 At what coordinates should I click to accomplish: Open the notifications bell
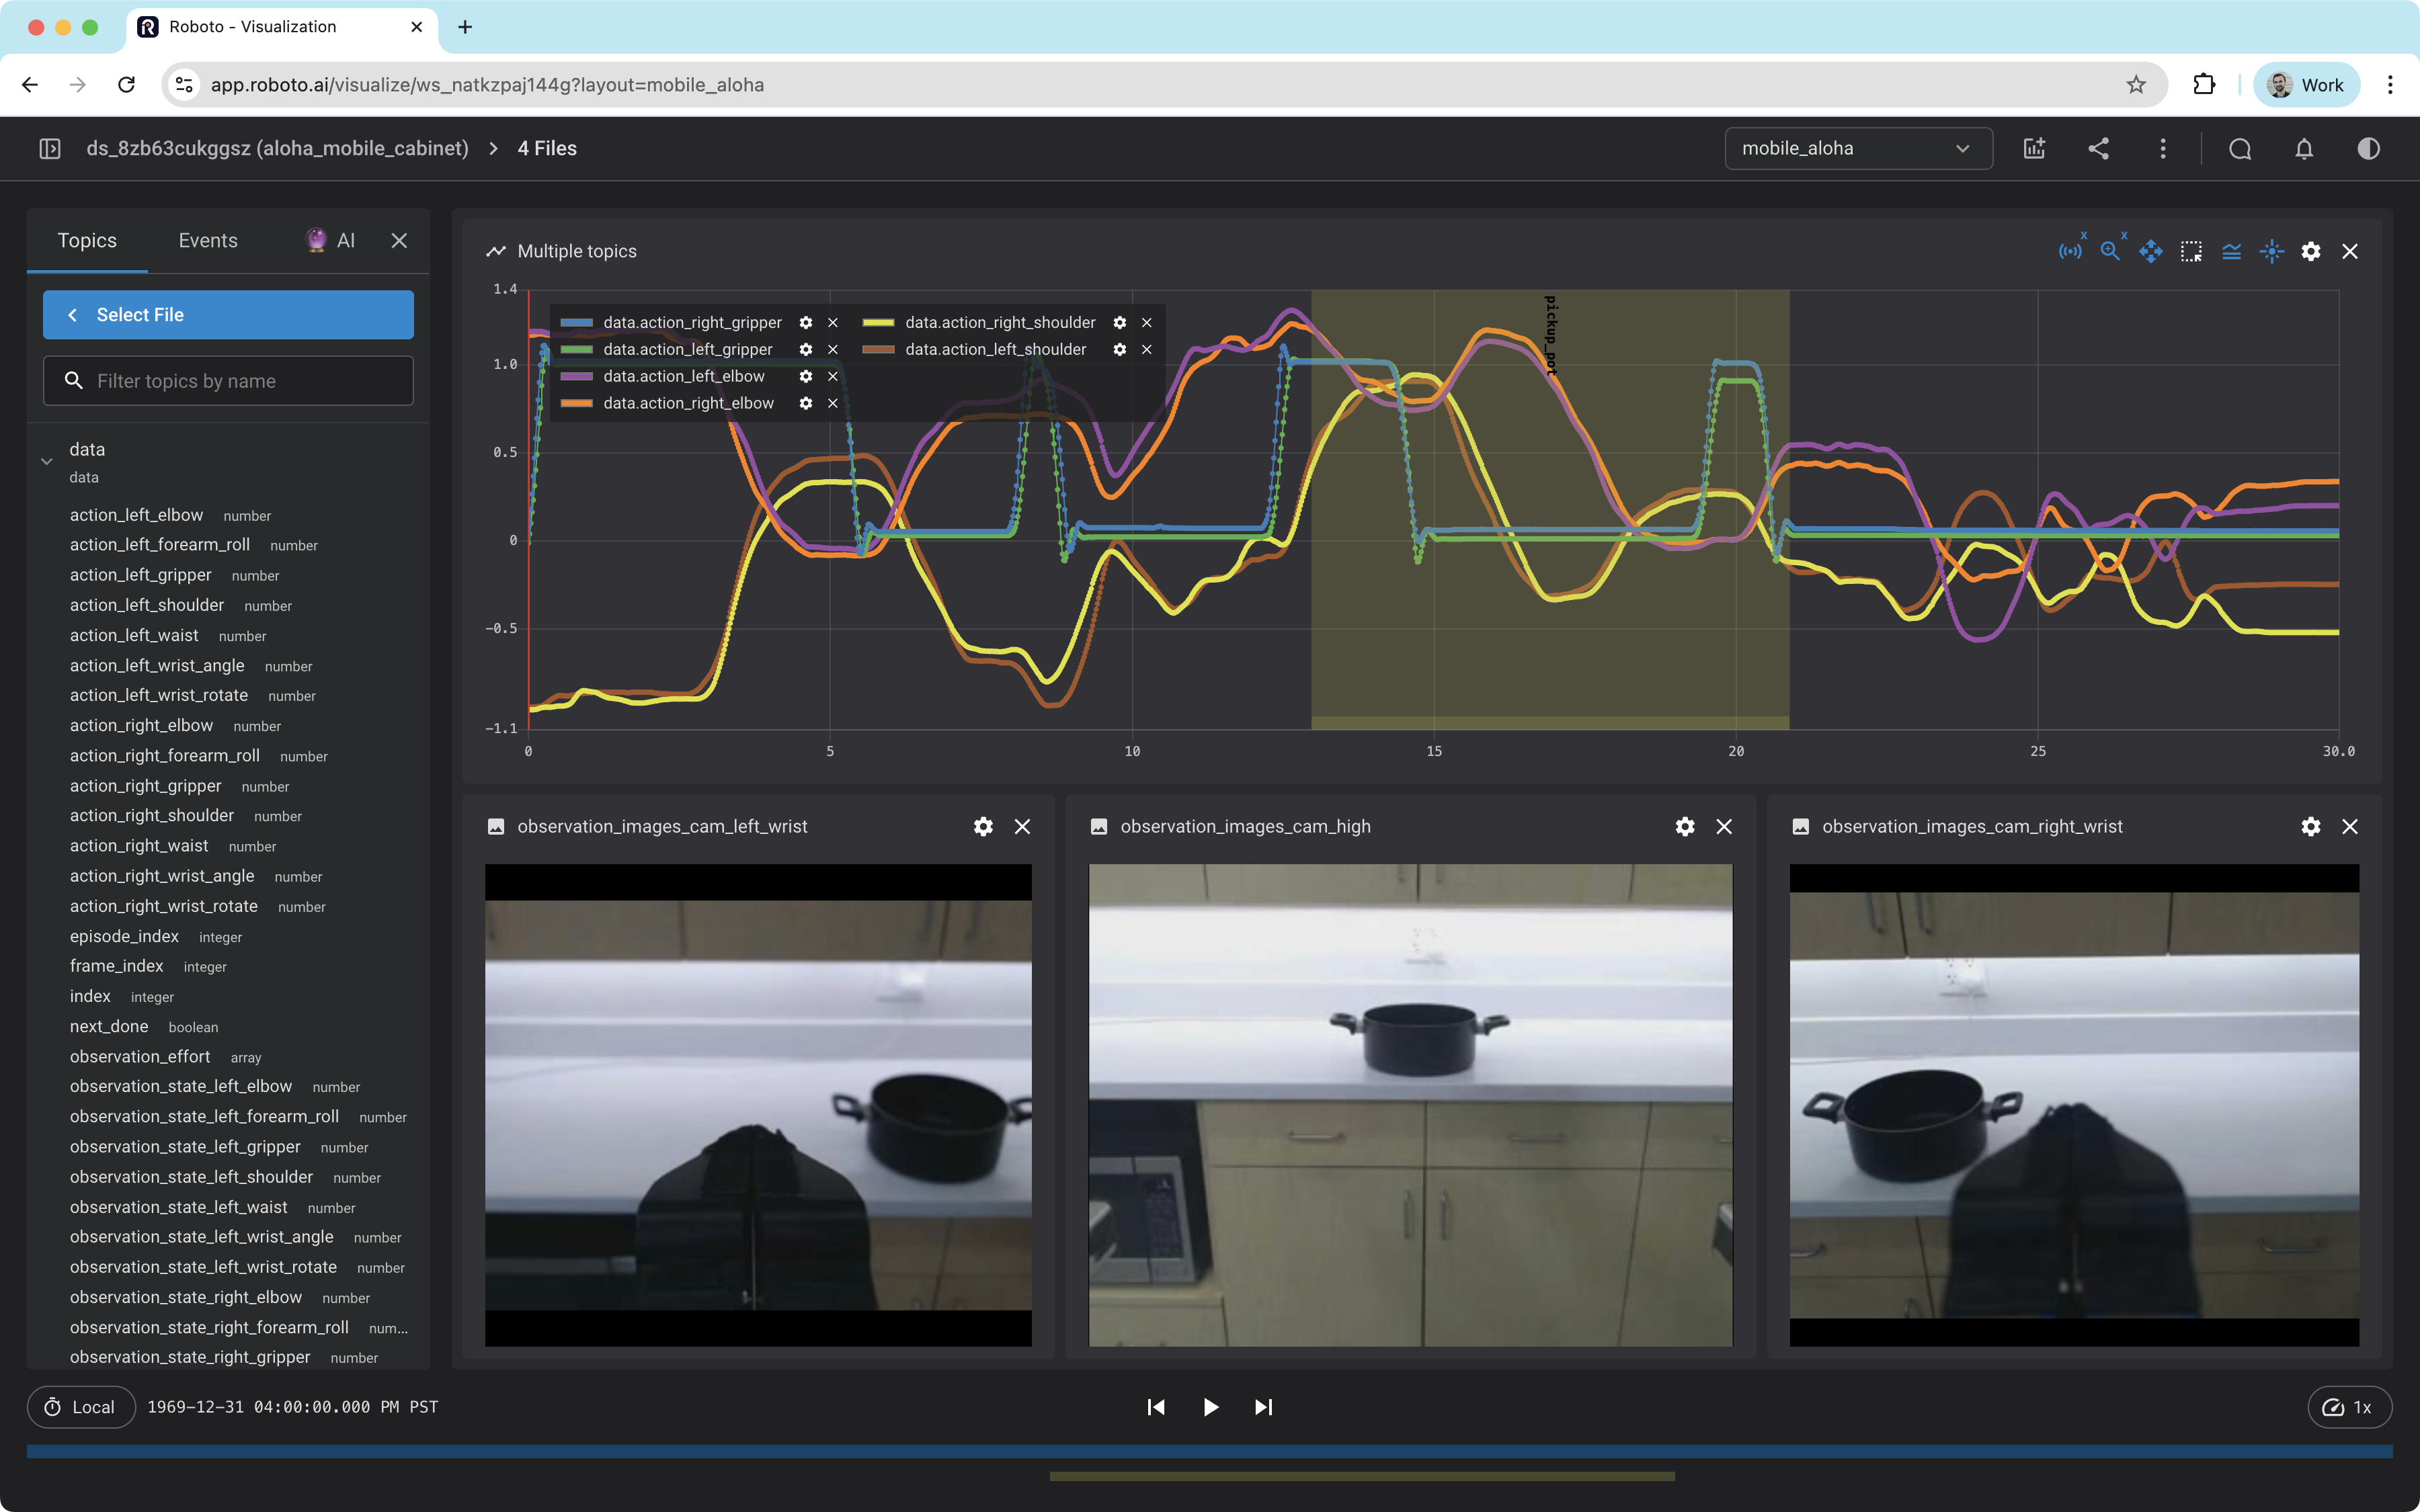[x=2304, y=148]
